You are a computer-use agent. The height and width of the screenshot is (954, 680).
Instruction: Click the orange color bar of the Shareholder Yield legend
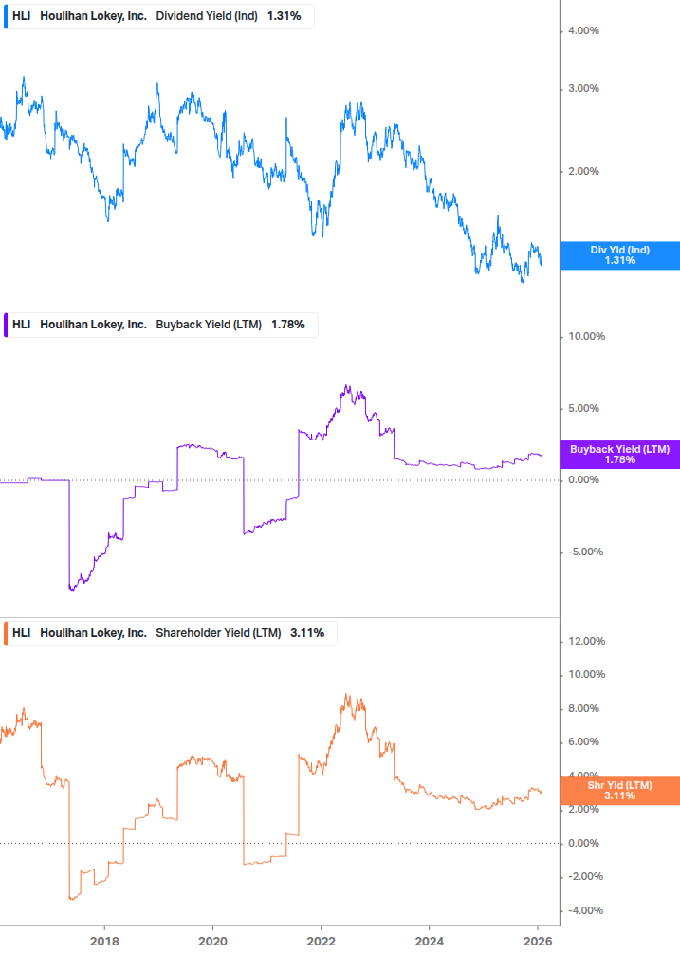(6, 633)
